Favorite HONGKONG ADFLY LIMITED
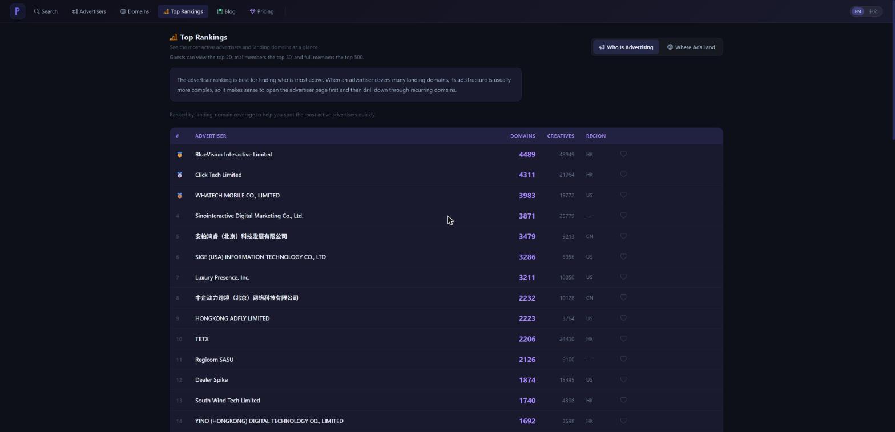This screenshot has height=432, width=895. [623, 318]
